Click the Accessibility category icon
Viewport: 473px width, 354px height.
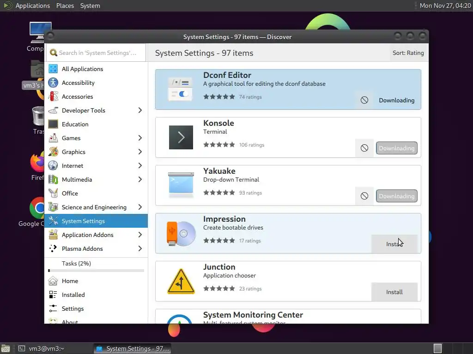53,83
